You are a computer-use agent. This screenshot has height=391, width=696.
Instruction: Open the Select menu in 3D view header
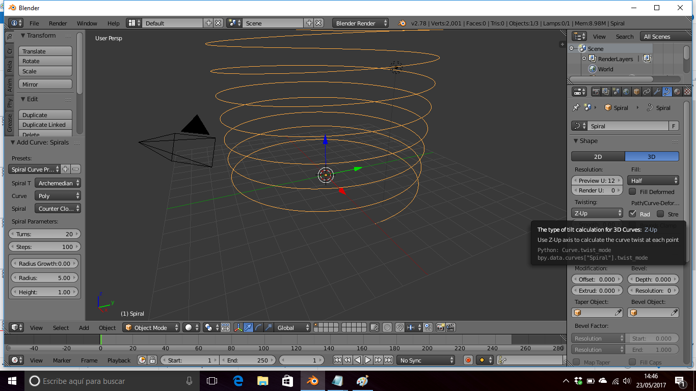tap(61, 327)
